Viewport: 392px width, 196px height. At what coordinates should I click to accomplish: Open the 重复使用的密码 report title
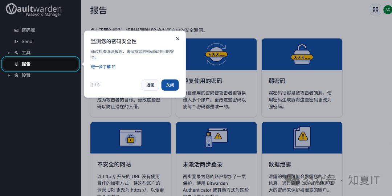(203, 81)
